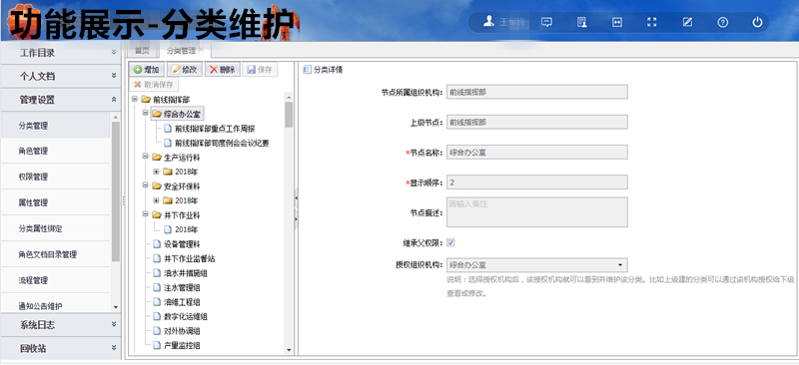799x365 pixels.
Task: Toggle fullscreen with the expand-arrows icon
Action: (652, 22)
